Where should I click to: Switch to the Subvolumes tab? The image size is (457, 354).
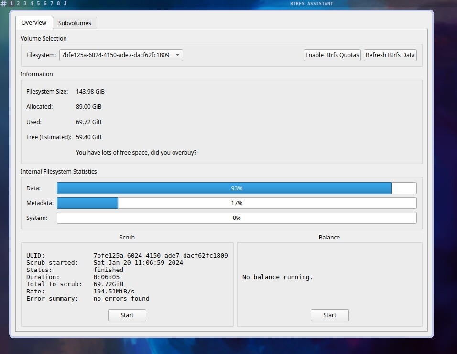click(75, 23)
